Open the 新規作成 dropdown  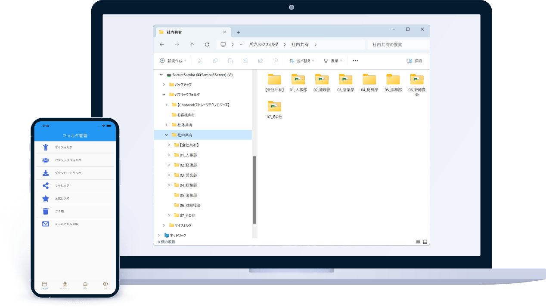click(173, 61)
